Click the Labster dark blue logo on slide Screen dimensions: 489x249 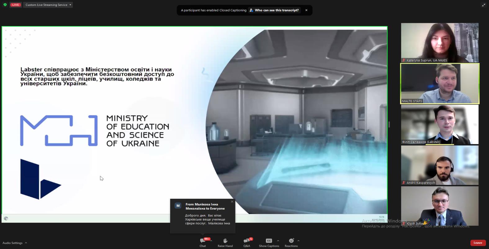point(41,179)
